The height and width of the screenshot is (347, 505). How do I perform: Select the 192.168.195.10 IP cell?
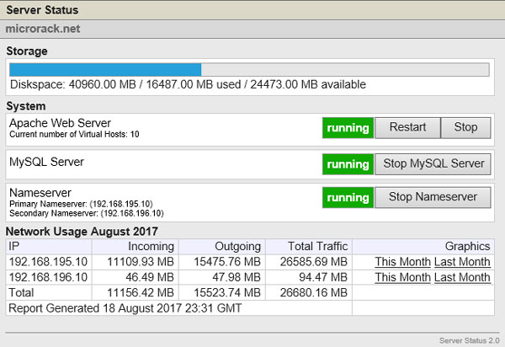[x=49, y=262]
